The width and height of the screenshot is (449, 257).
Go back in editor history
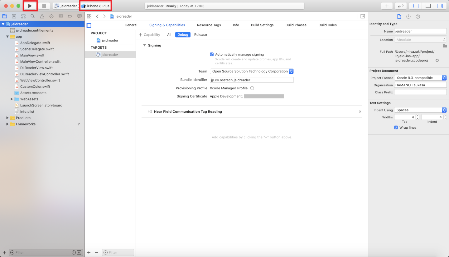coord(97,16)
